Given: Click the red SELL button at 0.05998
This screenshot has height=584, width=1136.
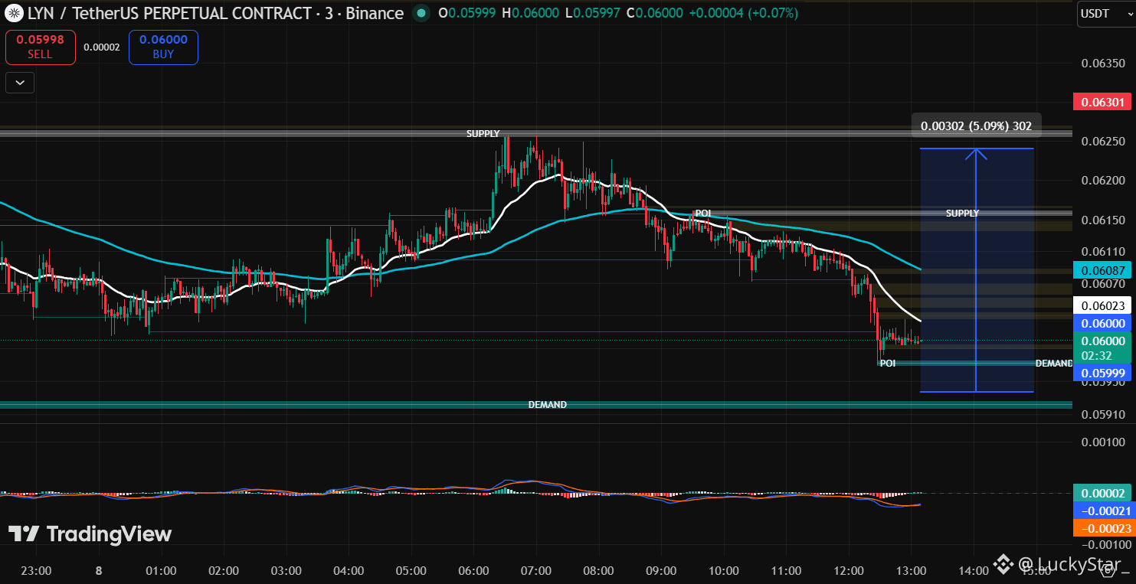Looking at the screenshot, I should [41, 47].
